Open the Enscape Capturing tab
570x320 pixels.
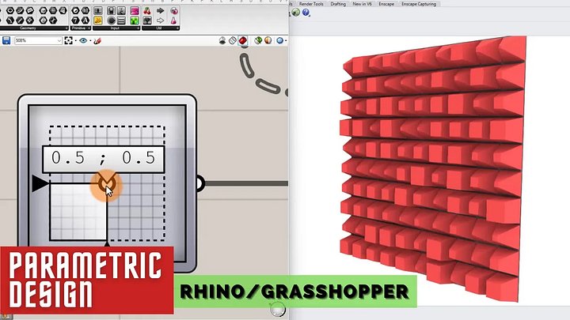point(419,4)
